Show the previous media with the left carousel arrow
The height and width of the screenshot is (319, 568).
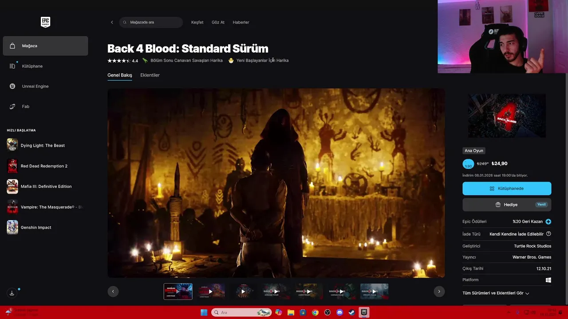pyautogui.click(x=113, y=291)
